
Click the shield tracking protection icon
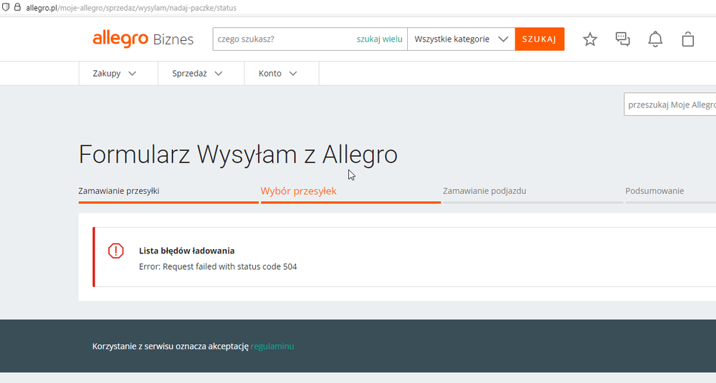point(6,7)
